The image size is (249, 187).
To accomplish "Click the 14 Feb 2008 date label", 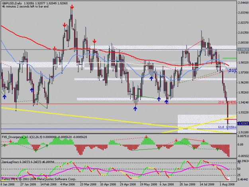I will (x=49, y=184).
